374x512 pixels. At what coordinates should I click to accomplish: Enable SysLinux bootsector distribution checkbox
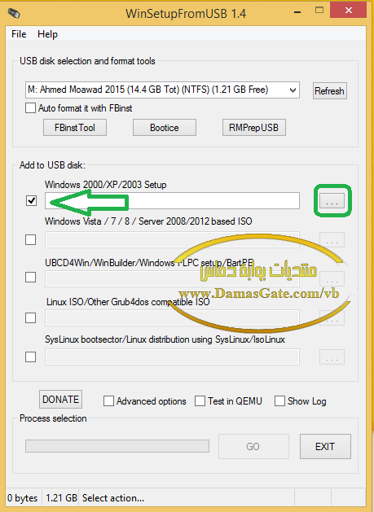click(31, 357)
